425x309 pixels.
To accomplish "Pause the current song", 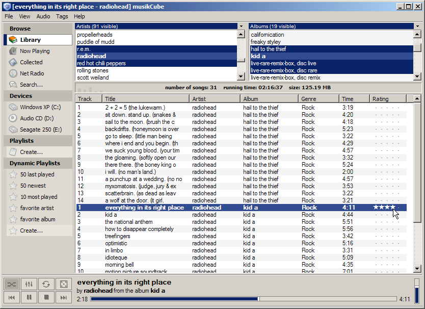I will click(29, 298).
